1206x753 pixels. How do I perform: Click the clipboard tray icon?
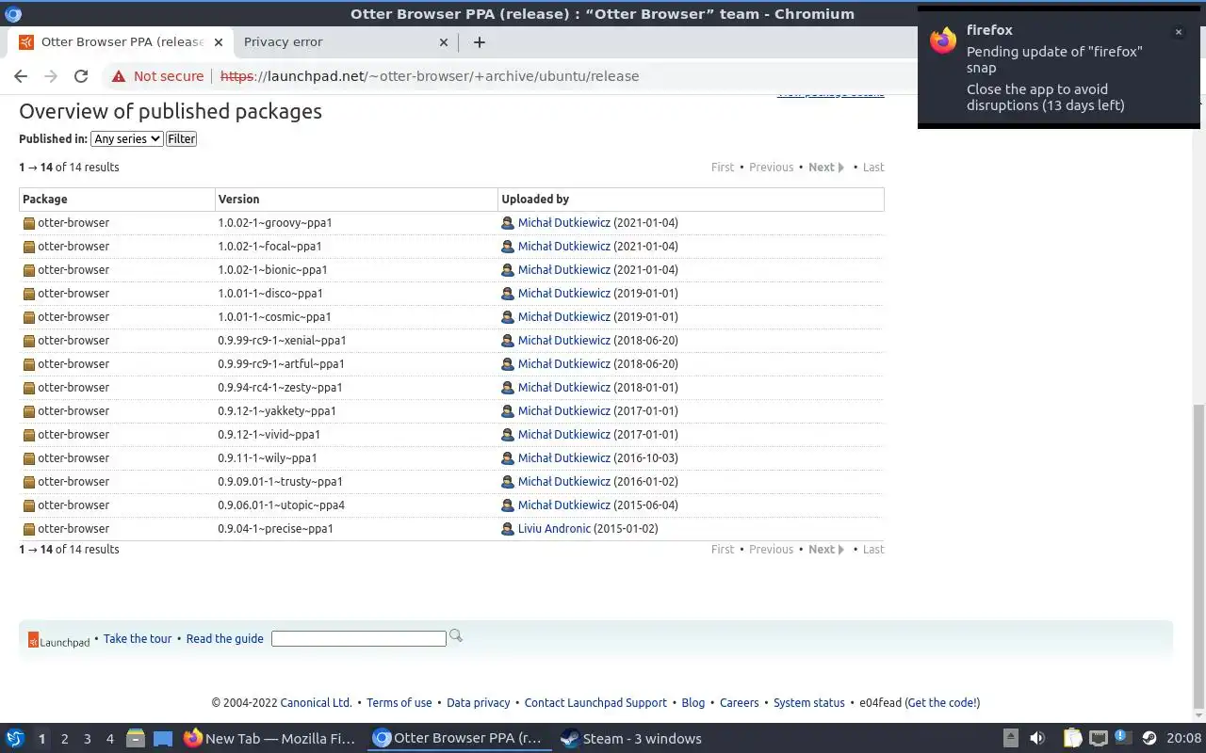[x=1072, y=738]
